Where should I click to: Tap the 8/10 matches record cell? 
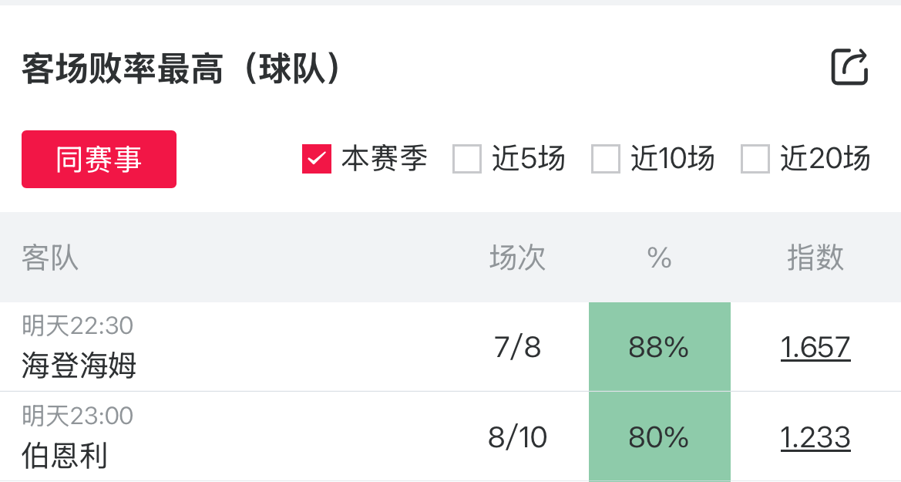(x=518, y=437)
